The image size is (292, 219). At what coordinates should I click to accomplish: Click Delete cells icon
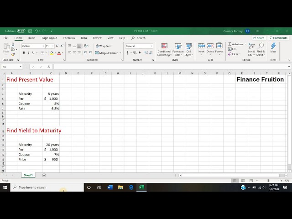pyautogui.click(x=210, y=46)
